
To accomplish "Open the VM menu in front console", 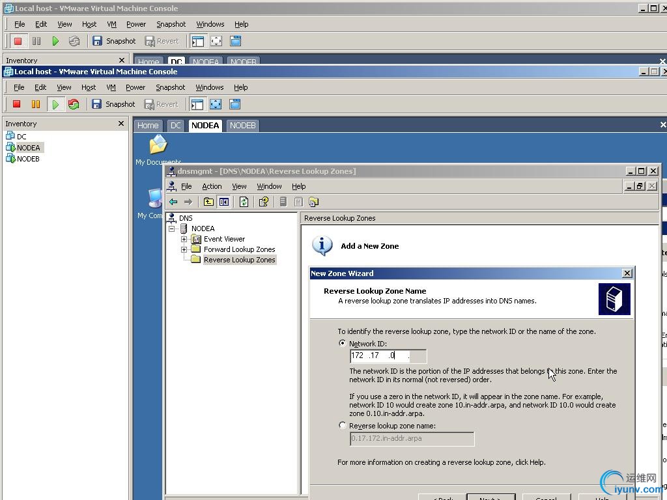I will pyautogui.click(x=111, y=87).
